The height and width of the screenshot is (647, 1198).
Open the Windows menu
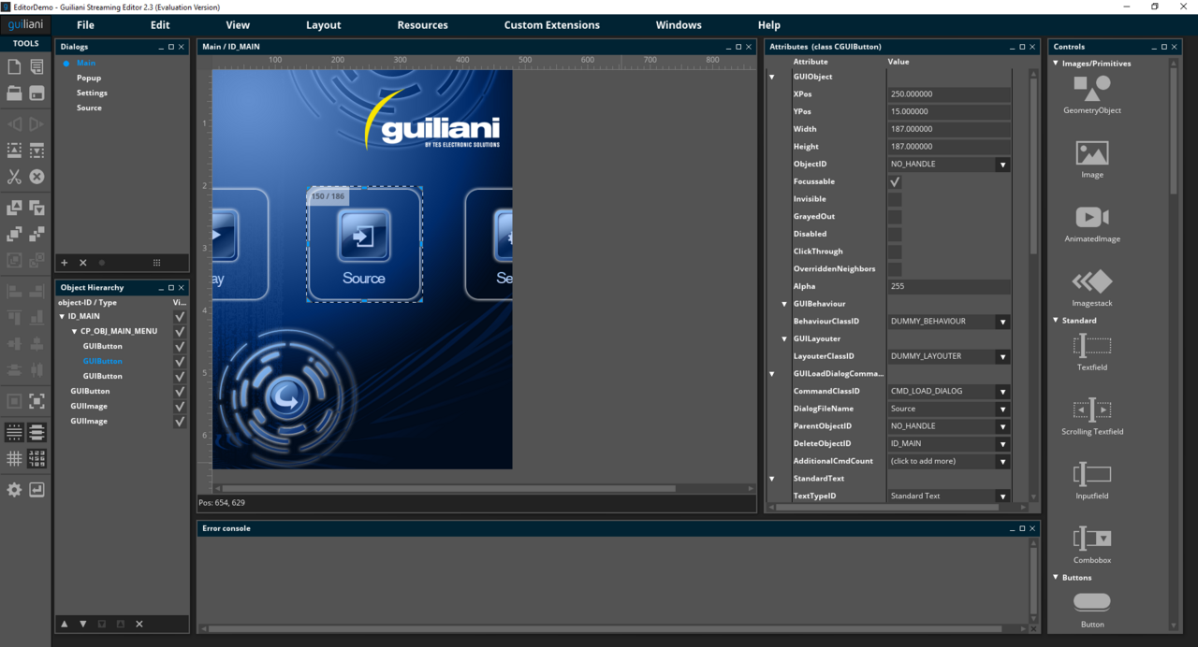(679, 25)
